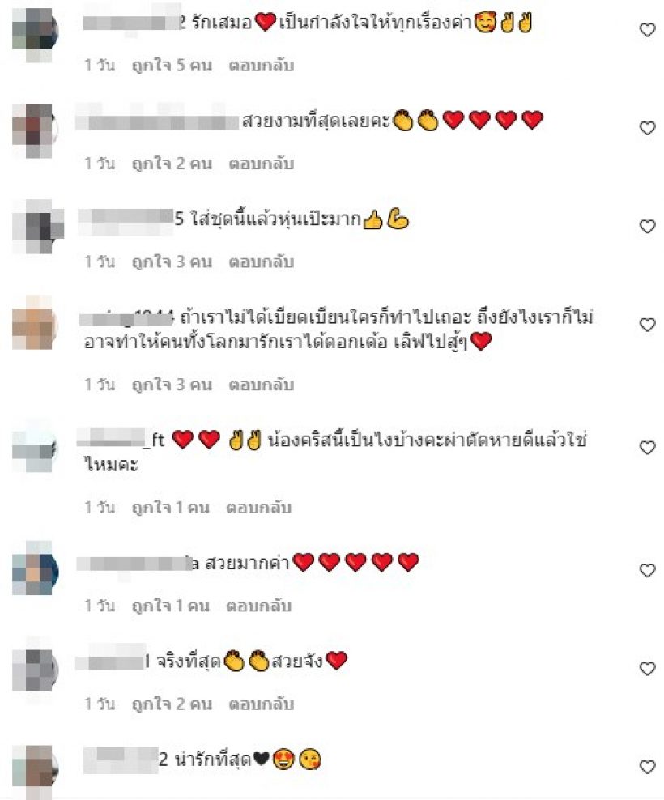Reply to the comment ending 'เลิฟไปสู้ๆ'
Screen dimensions: 664x800
pos(262,384)
